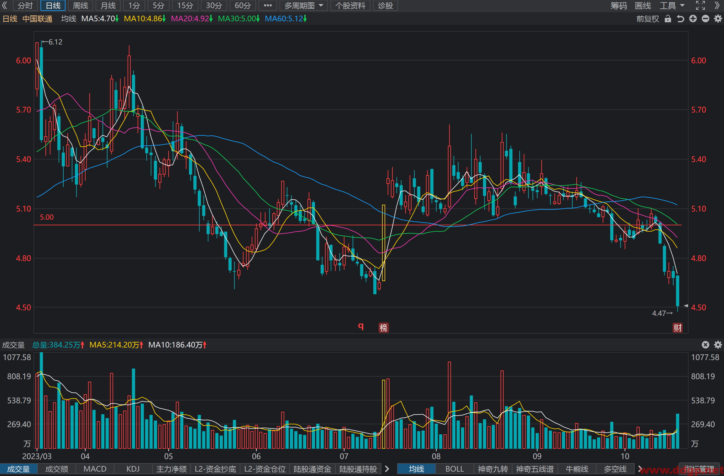
Task: Click MA20:4.92 moving average label
Action: tap(192, 19)
